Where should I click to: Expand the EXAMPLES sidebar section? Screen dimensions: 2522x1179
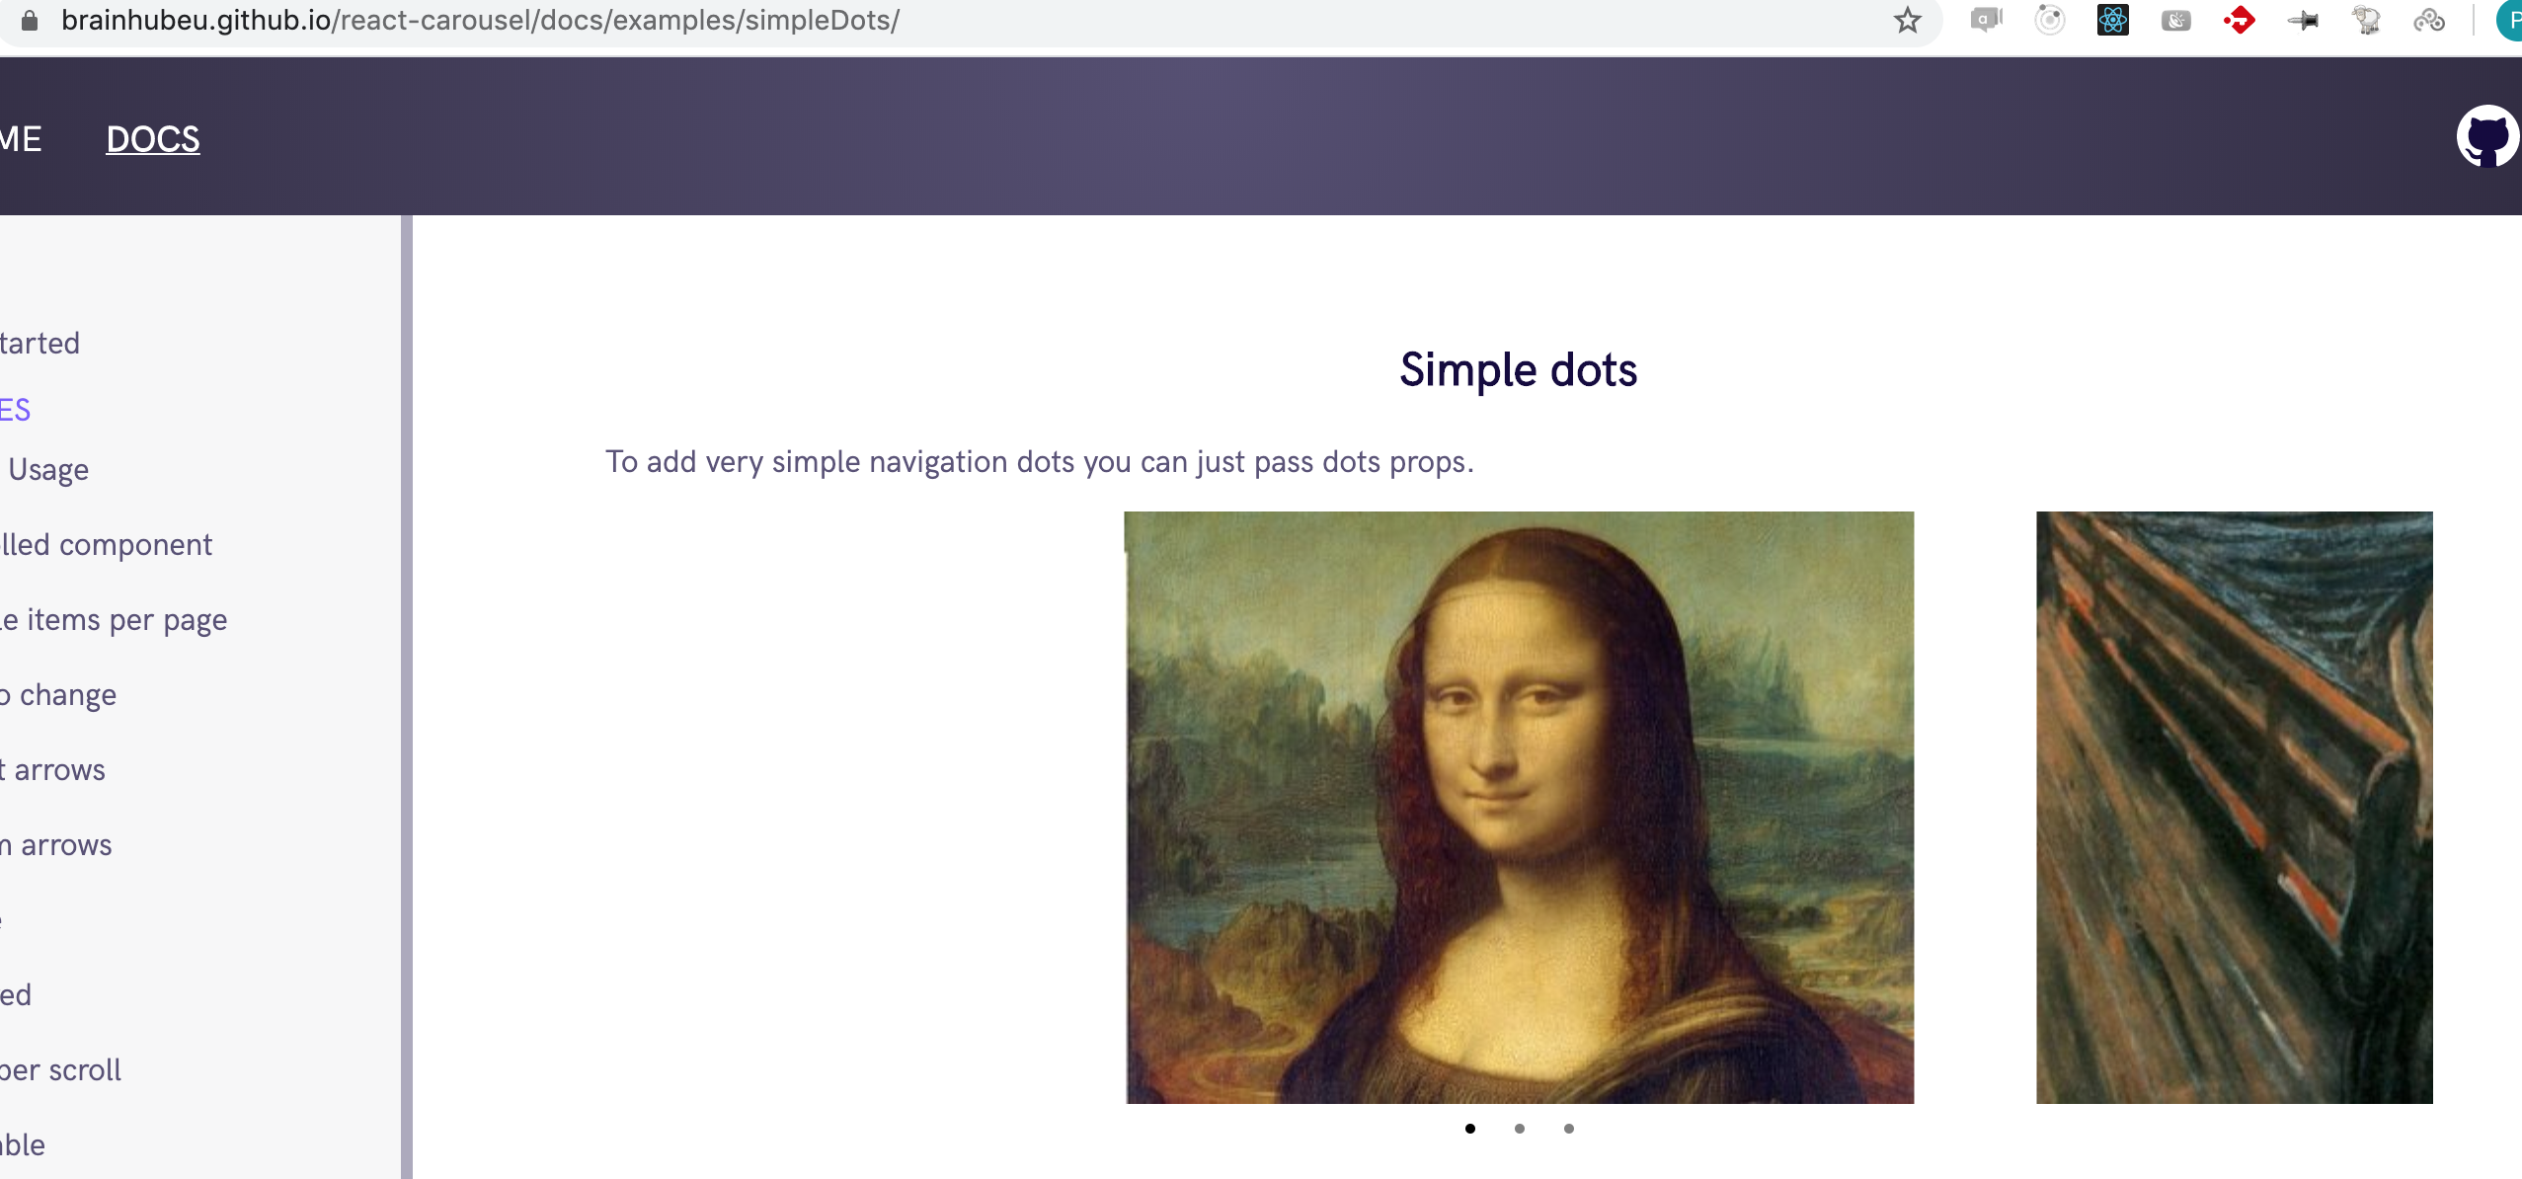[x=15, y=409]
